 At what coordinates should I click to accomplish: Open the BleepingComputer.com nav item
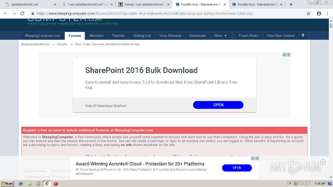43,36
